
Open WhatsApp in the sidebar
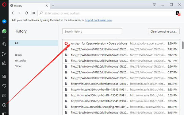(x=4, y=31)
